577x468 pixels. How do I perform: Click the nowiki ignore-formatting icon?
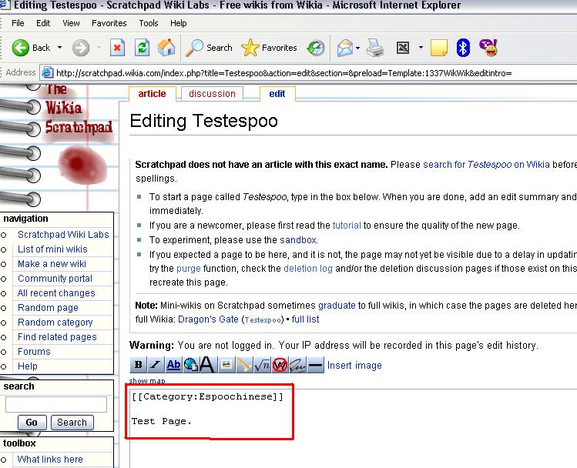point(280,364)
